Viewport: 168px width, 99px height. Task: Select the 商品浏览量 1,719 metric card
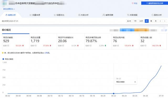[x=43, y=41]
